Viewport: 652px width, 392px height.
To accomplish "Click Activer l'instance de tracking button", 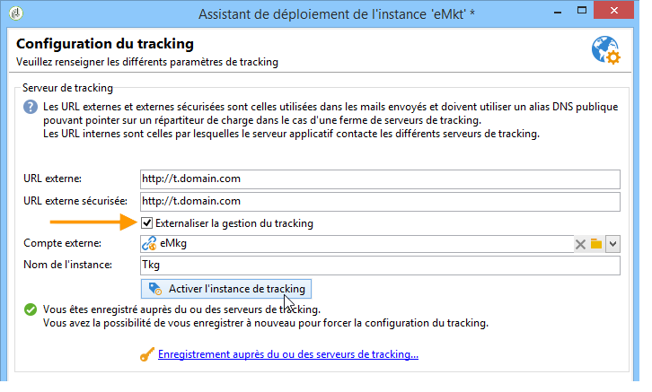I will (x=226, y=289).
